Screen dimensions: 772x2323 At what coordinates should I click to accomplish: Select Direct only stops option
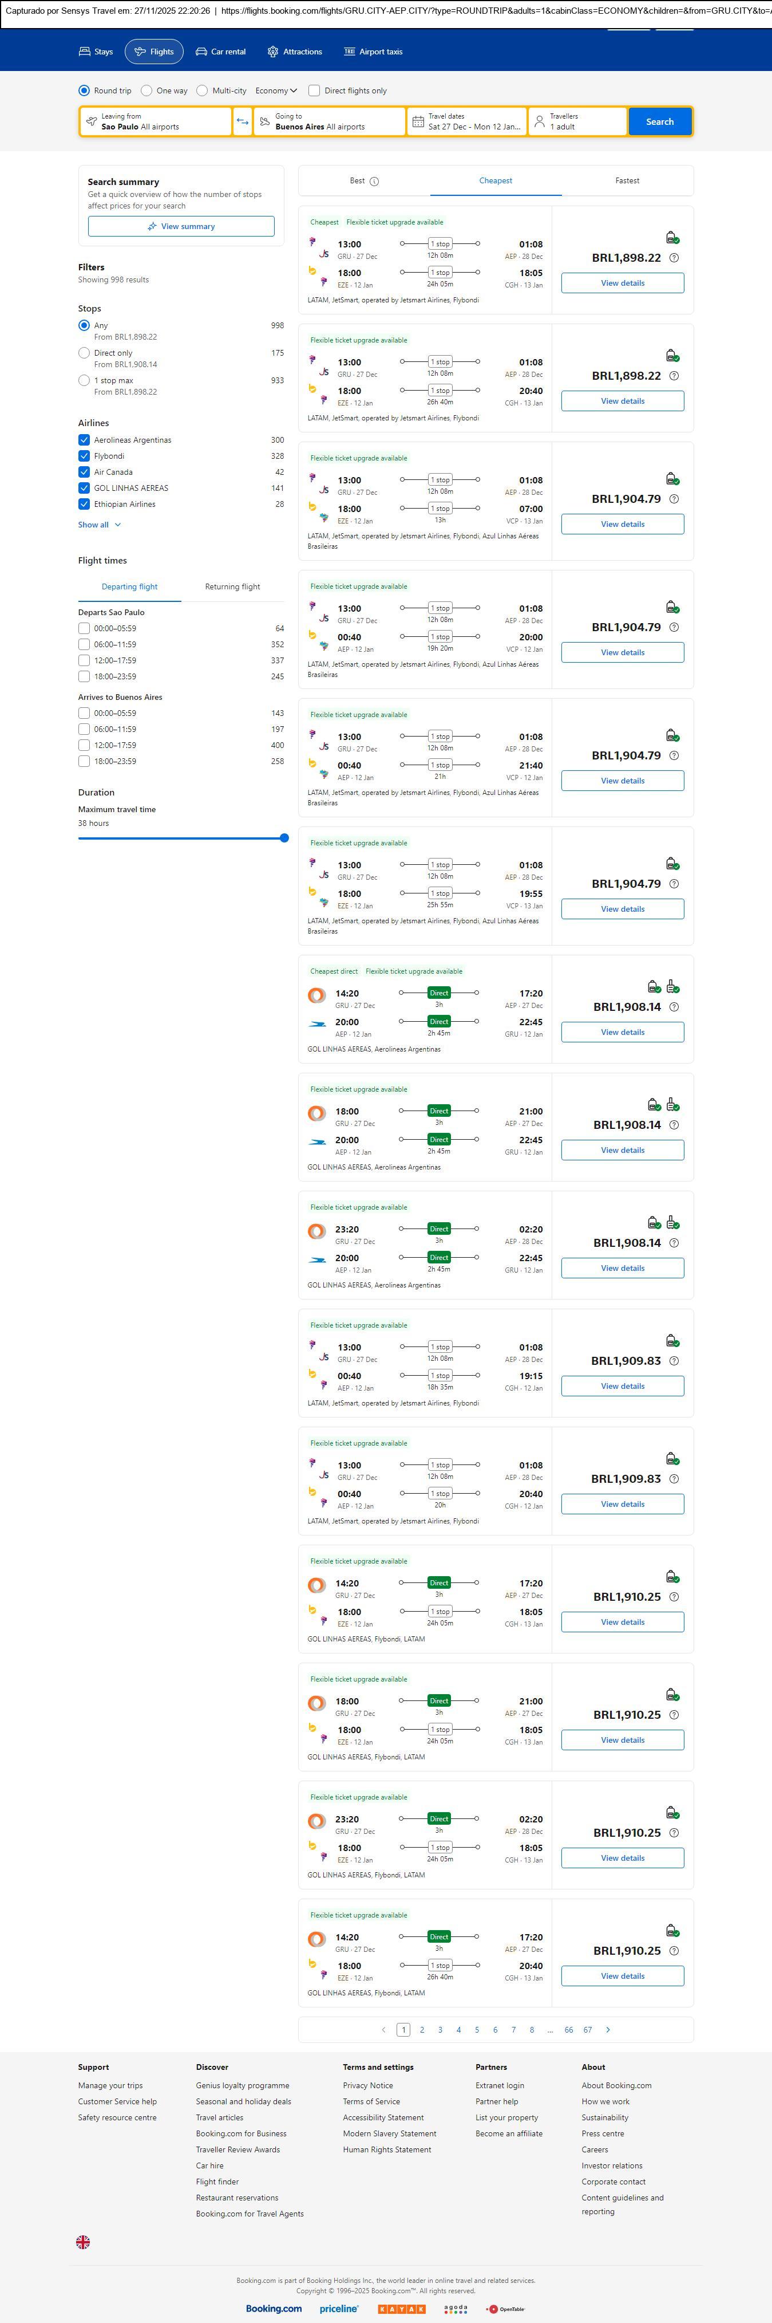[x=84, y=353]
